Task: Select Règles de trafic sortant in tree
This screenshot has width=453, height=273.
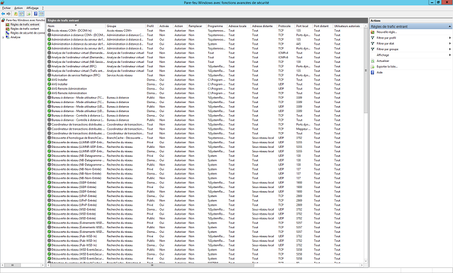Action: [x=25, y=29]
